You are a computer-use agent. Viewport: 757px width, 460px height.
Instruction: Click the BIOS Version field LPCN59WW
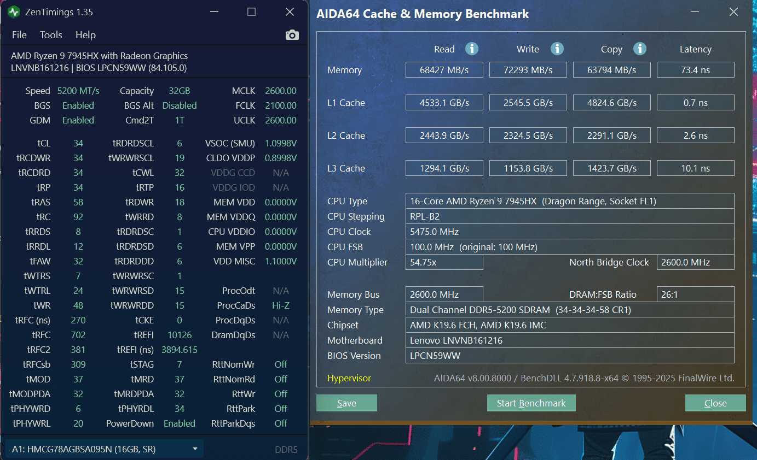point(570,356)
